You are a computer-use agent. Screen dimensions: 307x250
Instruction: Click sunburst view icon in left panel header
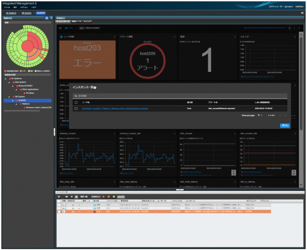click(x=47, y=18)
